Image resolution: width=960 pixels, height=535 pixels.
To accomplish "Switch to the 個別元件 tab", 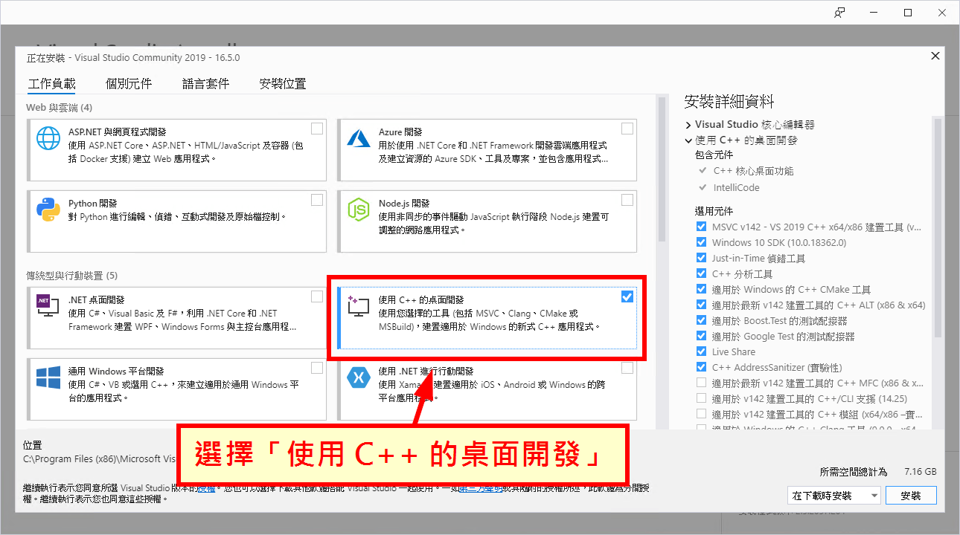I will tap(129, 84).
